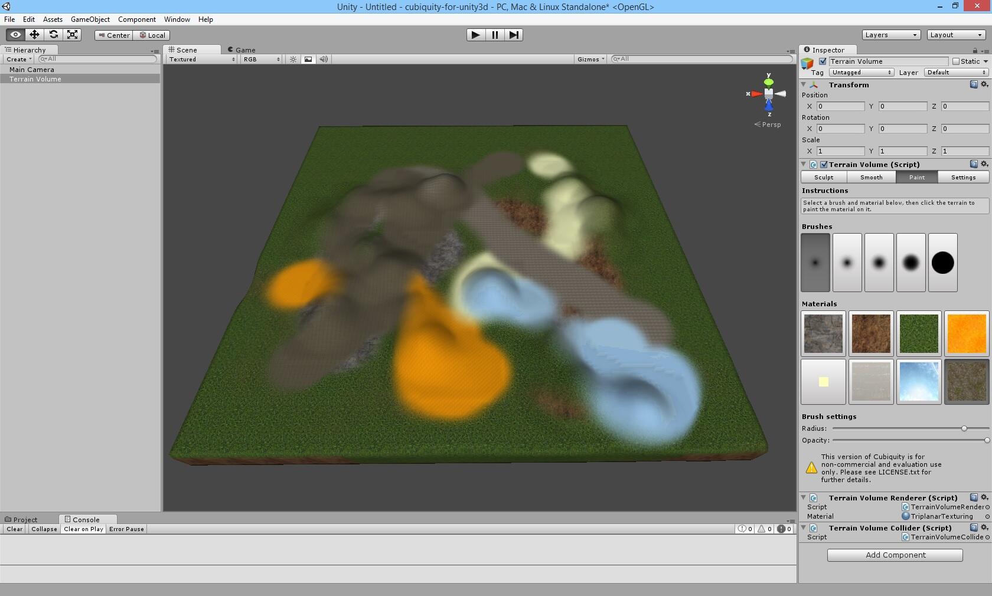Toggle console error count filter
Image resolution: width=992 pixels, height=596 pixels.
[784, 529]
